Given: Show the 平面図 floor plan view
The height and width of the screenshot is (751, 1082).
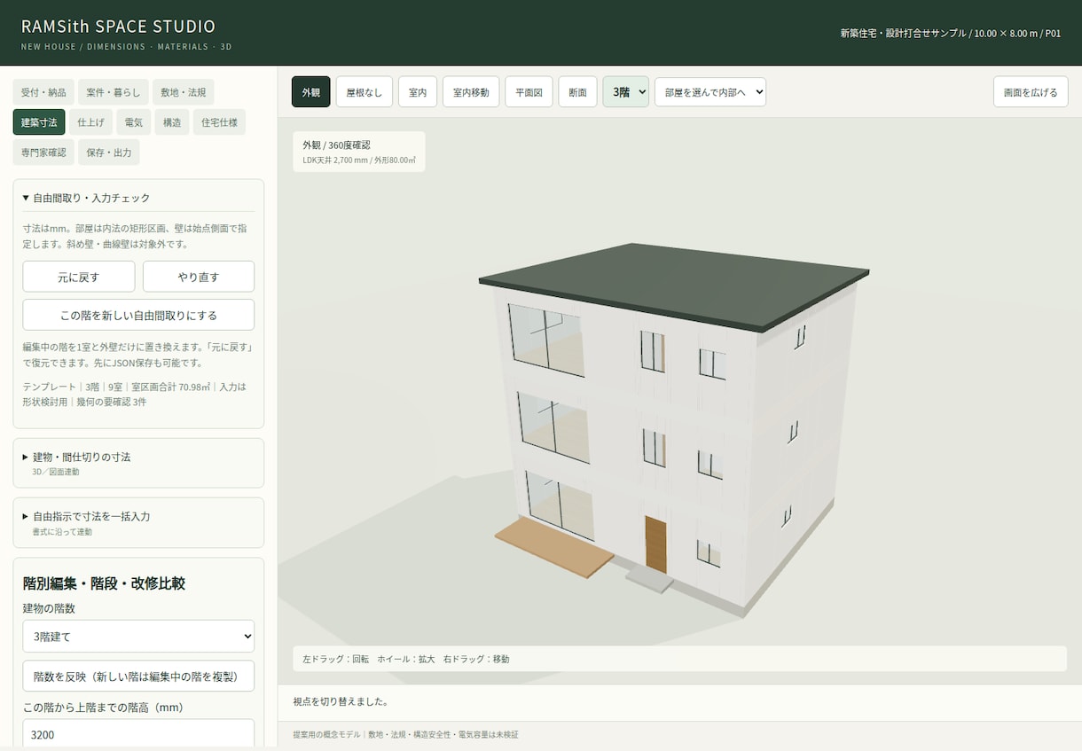Looking at the screenshot, I should (529, 92).
